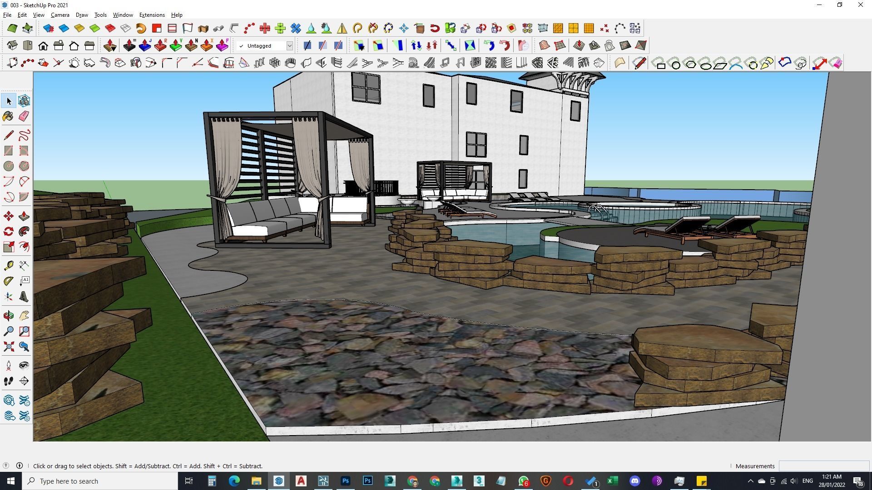Open the File menu
This screenshot has height=490, width=872.
[x=7, y=15]
